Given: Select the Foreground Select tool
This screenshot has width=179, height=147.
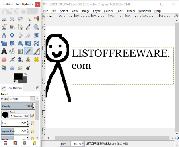Looking at the screenshot, I should pyautogui.click(x=12, y=27).
